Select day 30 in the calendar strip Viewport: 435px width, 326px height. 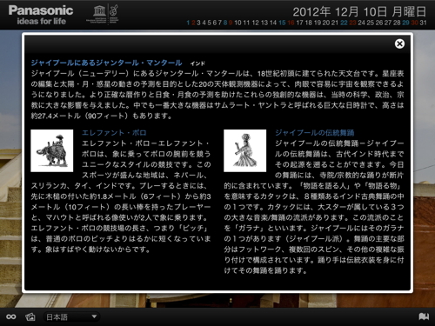pos(415,23)
